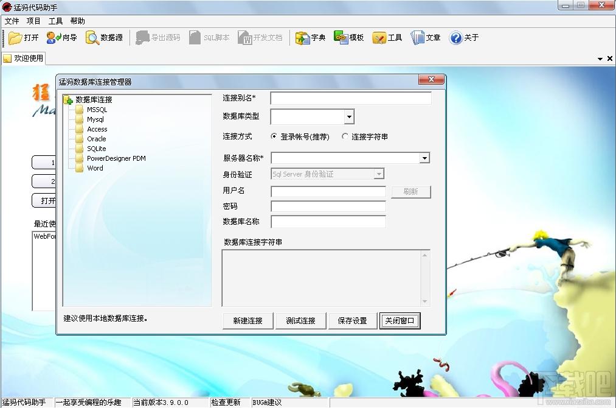Click the 模板 (Template) toolbar icon

coord(341,38)
